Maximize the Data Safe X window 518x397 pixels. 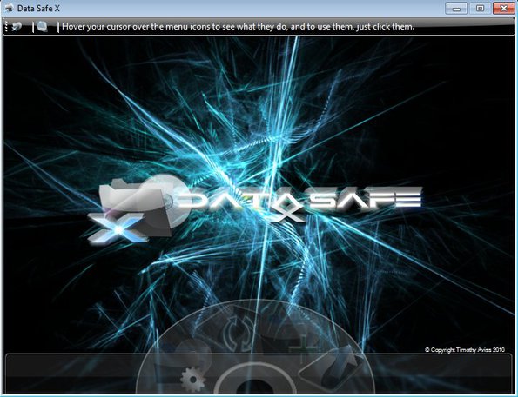pos(480,8)
